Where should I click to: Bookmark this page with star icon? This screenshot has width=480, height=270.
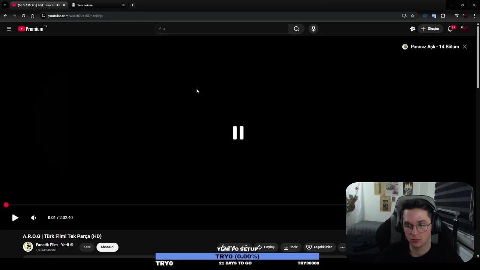click(x=412, y=16)
